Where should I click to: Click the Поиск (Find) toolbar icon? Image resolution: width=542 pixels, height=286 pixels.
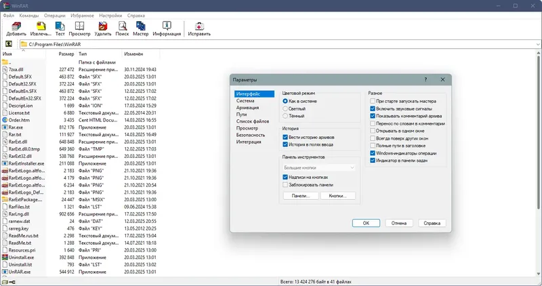(122, 26)
